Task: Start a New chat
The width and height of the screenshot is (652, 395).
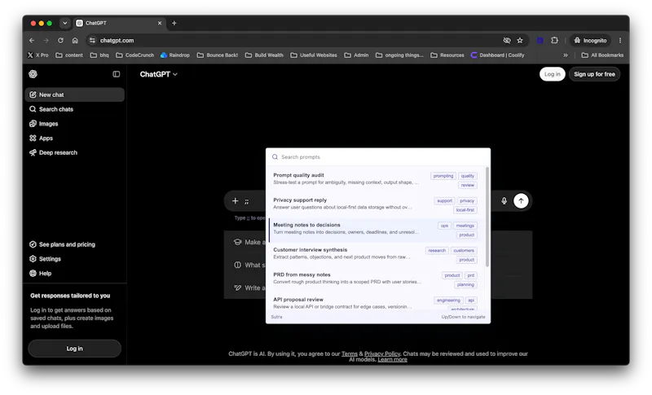Action: coord(74,94)
